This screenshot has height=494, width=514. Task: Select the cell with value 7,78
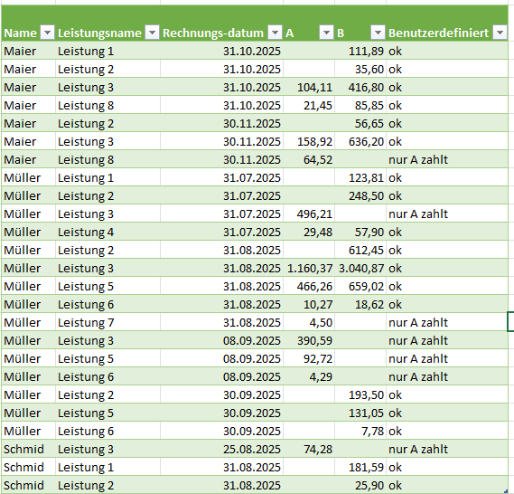click(x=360, y=431)
